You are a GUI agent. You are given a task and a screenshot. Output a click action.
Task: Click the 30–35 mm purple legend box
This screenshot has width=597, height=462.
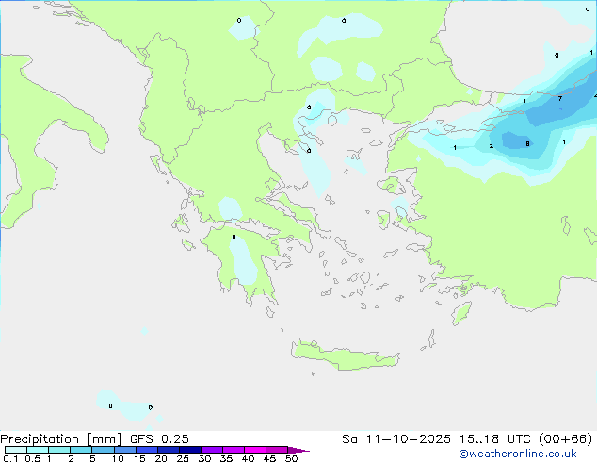pos(212,450)
